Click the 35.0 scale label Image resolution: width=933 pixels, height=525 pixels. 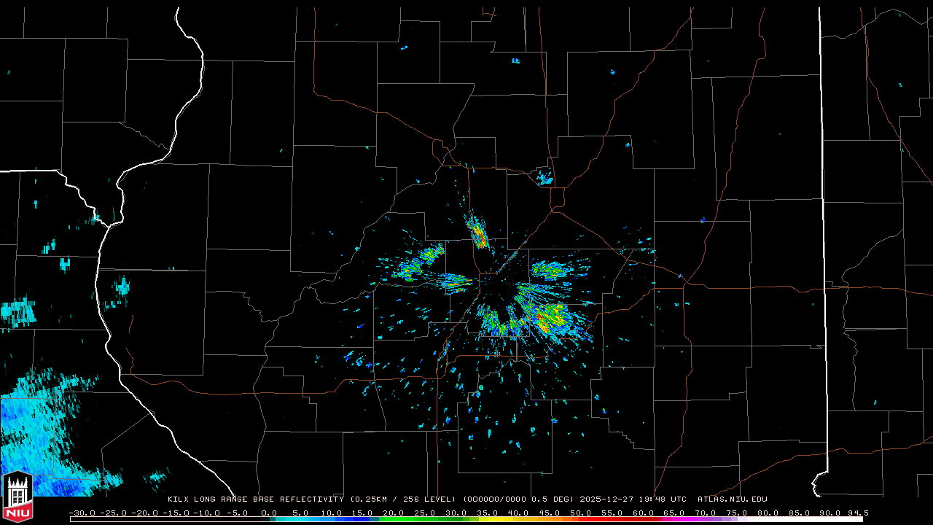click(x=488, y=513)
